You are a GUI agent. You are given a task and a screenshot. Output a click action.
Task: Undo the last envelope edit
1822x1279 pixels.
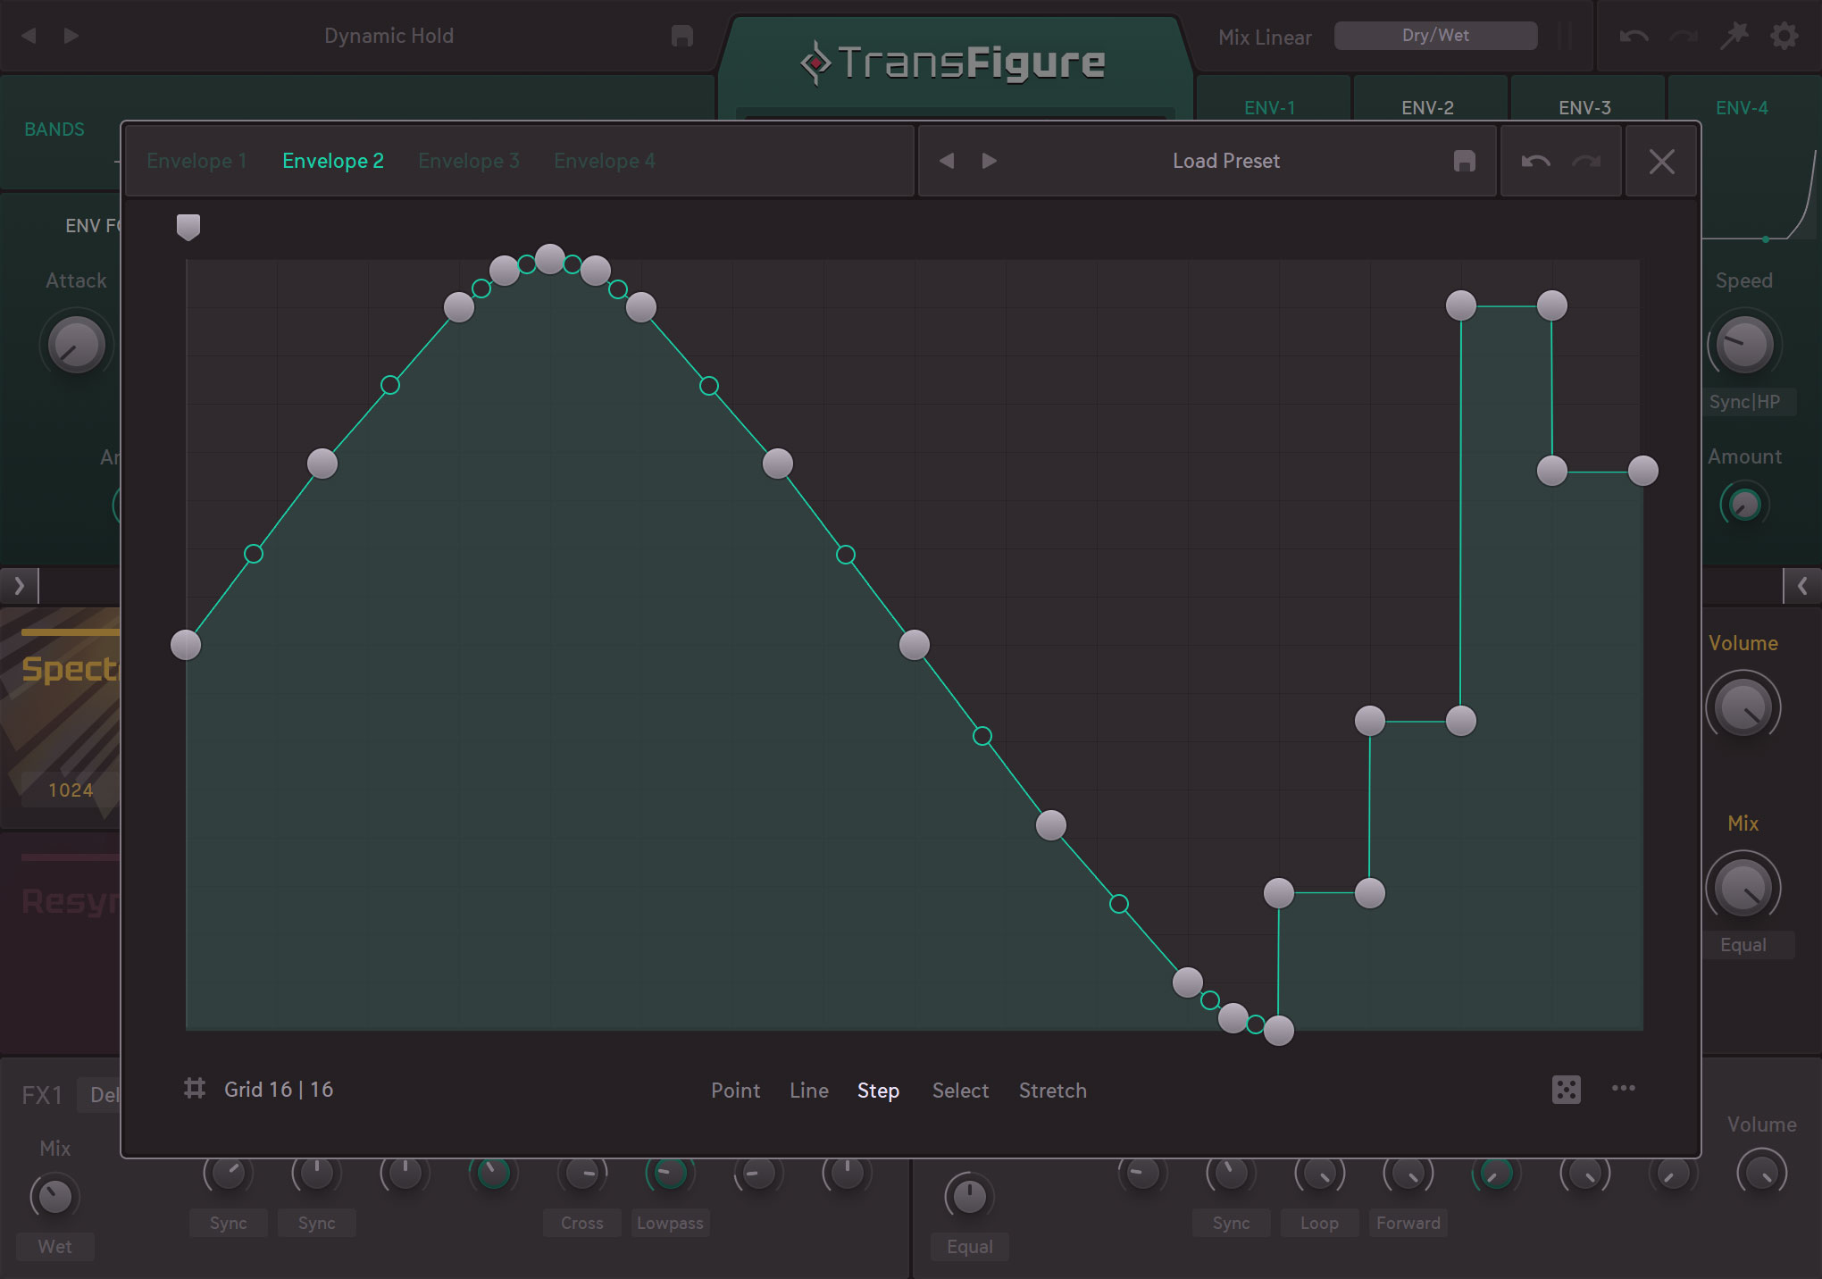[x=1534, y=161]
